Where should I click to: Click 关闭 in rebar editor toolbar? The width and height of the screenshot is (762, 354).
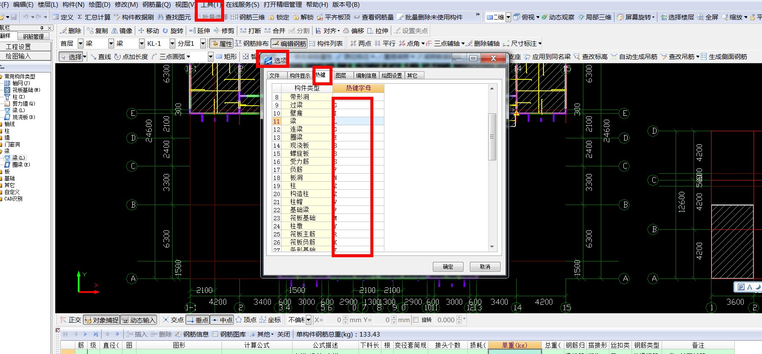click(284, 334)
